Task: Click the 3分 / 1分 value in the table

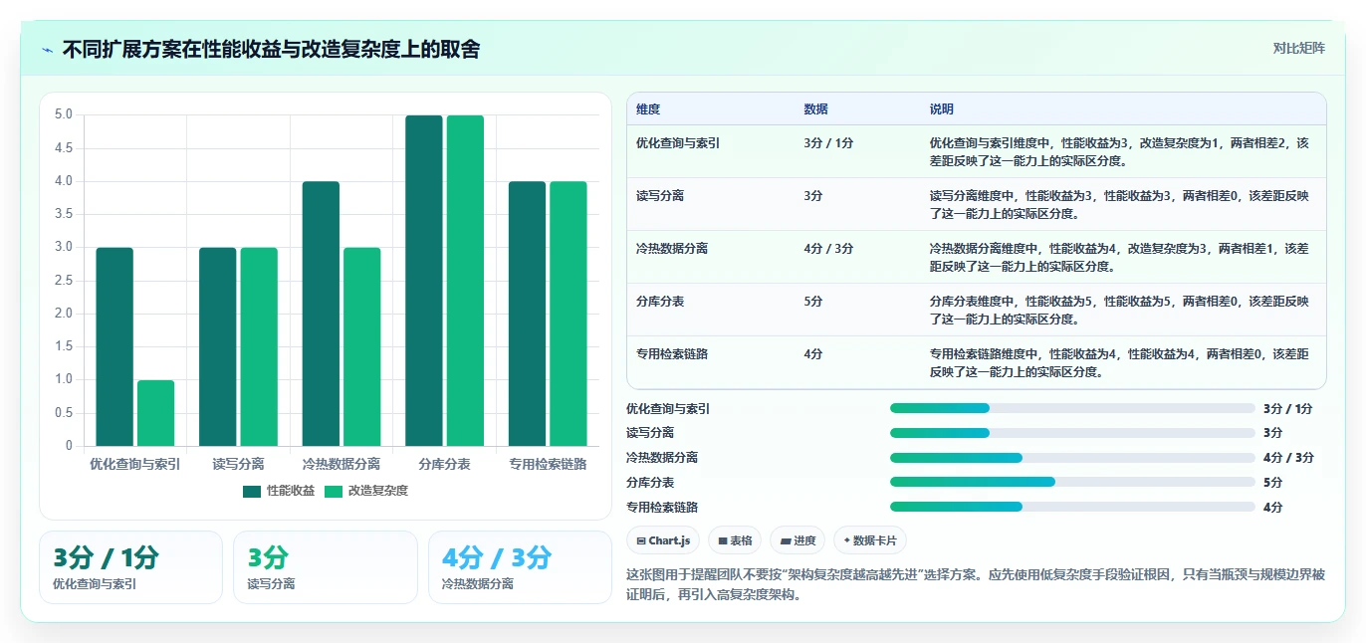Action: click(828, 142)
